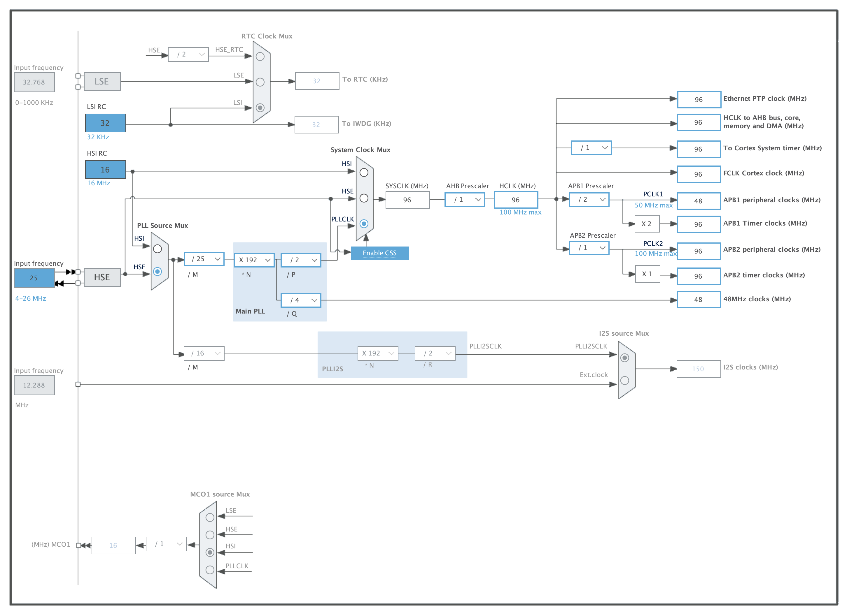Open the HSE RTC /2 divider dropdown
847x616 pixels.
(x=189, y=54)
